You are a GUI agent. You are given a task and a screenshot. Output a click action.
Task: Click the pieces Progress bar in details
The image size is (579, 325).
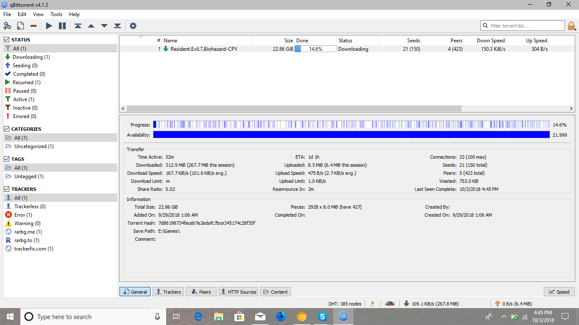tap(351, 125)
